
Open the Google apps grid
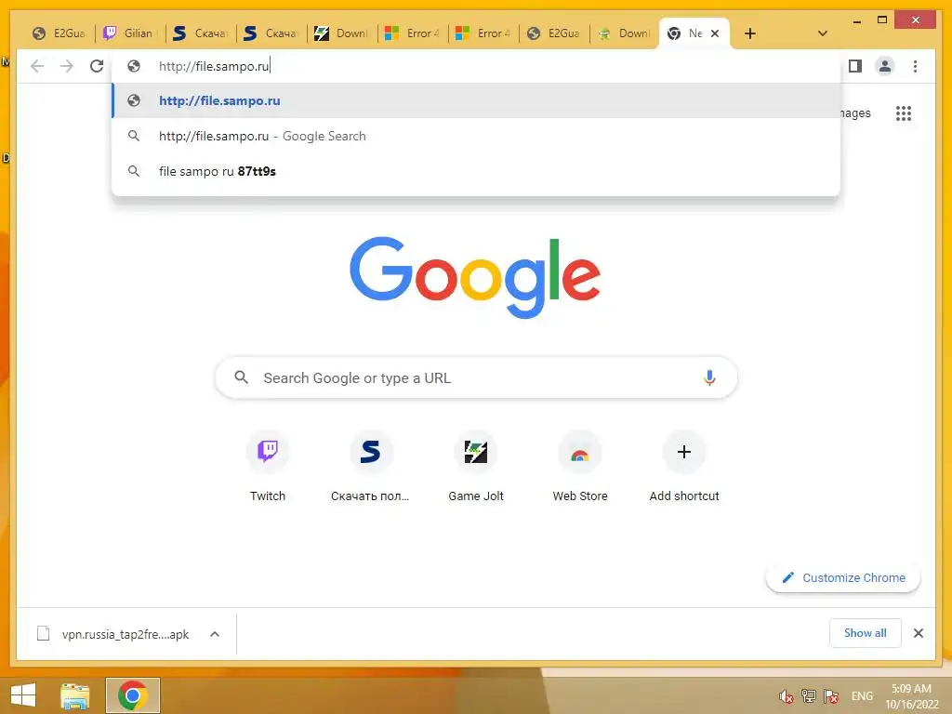(x=904, y=113)
